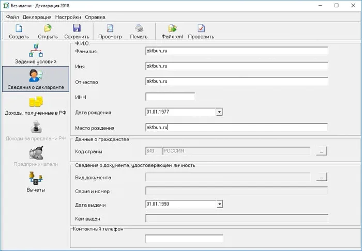Open a file with the Открыть icon
Viewport: 362px width, 251px height.
coord(48,29)
